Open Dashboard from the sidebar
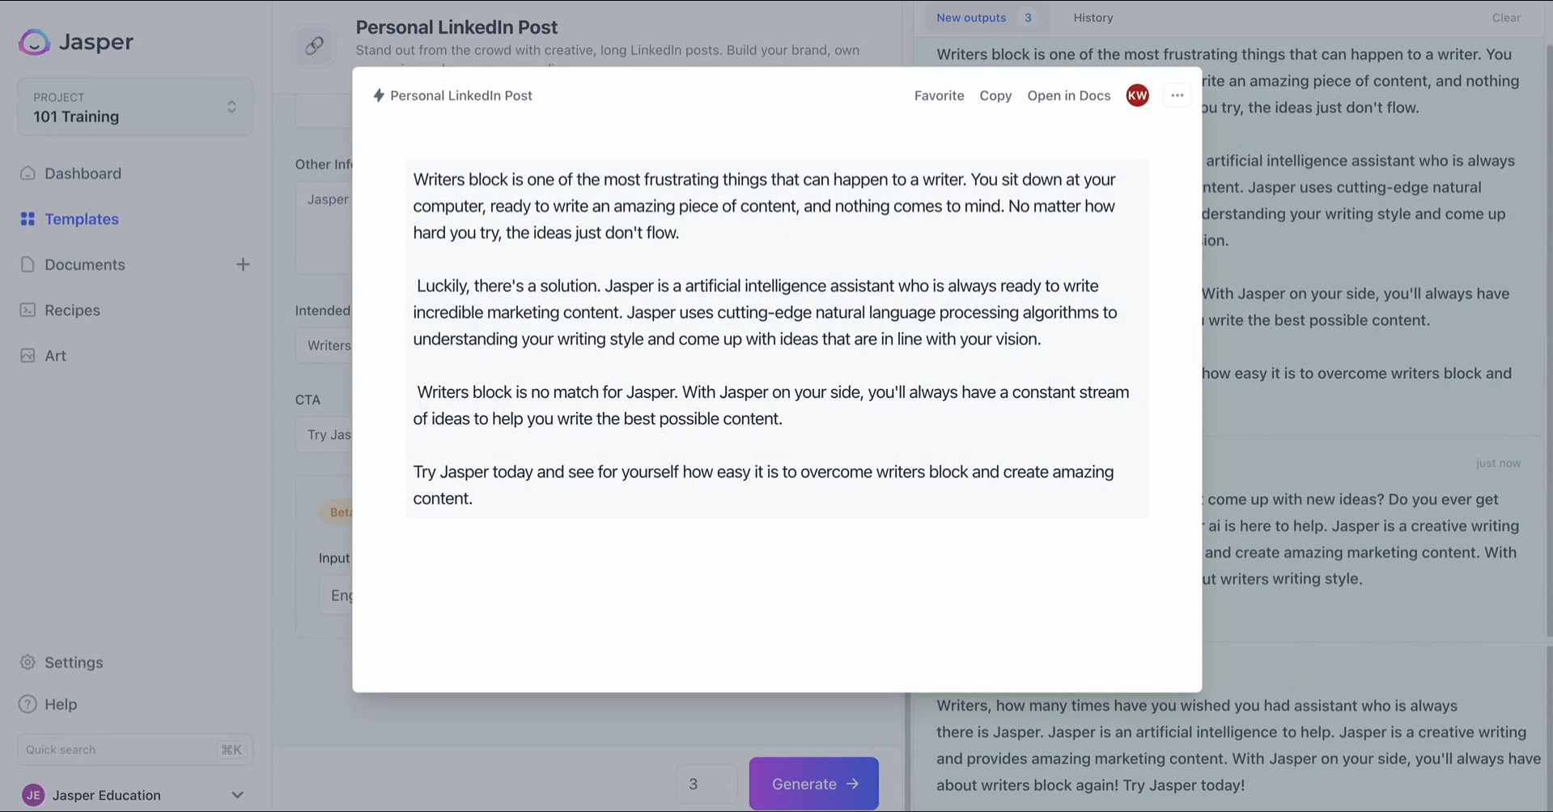 83,173
